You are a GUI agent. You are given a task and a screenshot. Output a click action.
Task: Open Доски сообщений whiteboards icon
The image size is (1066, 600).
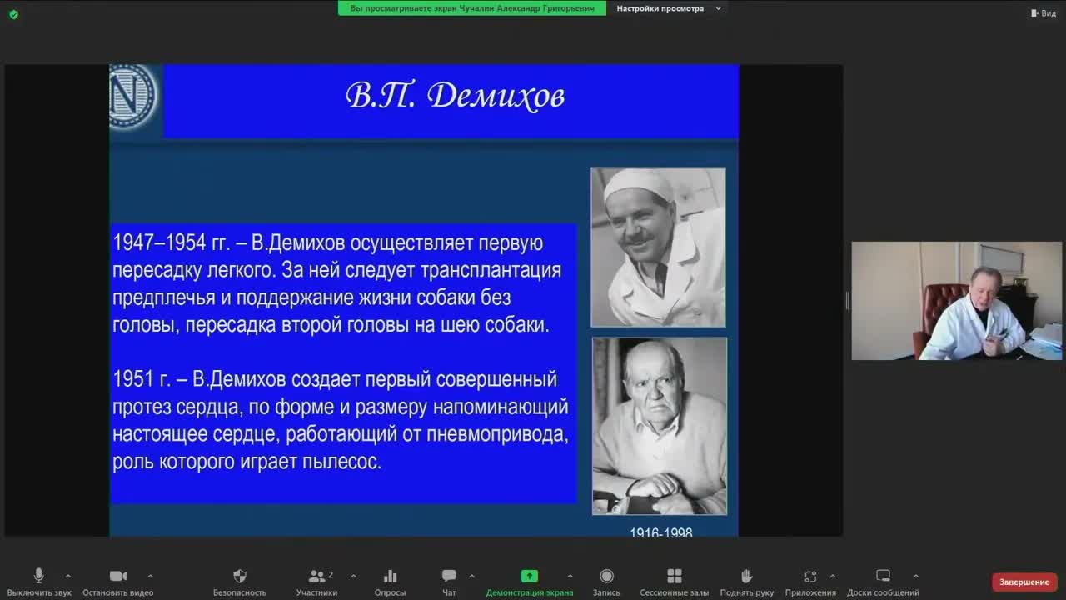tap(883, 576)
